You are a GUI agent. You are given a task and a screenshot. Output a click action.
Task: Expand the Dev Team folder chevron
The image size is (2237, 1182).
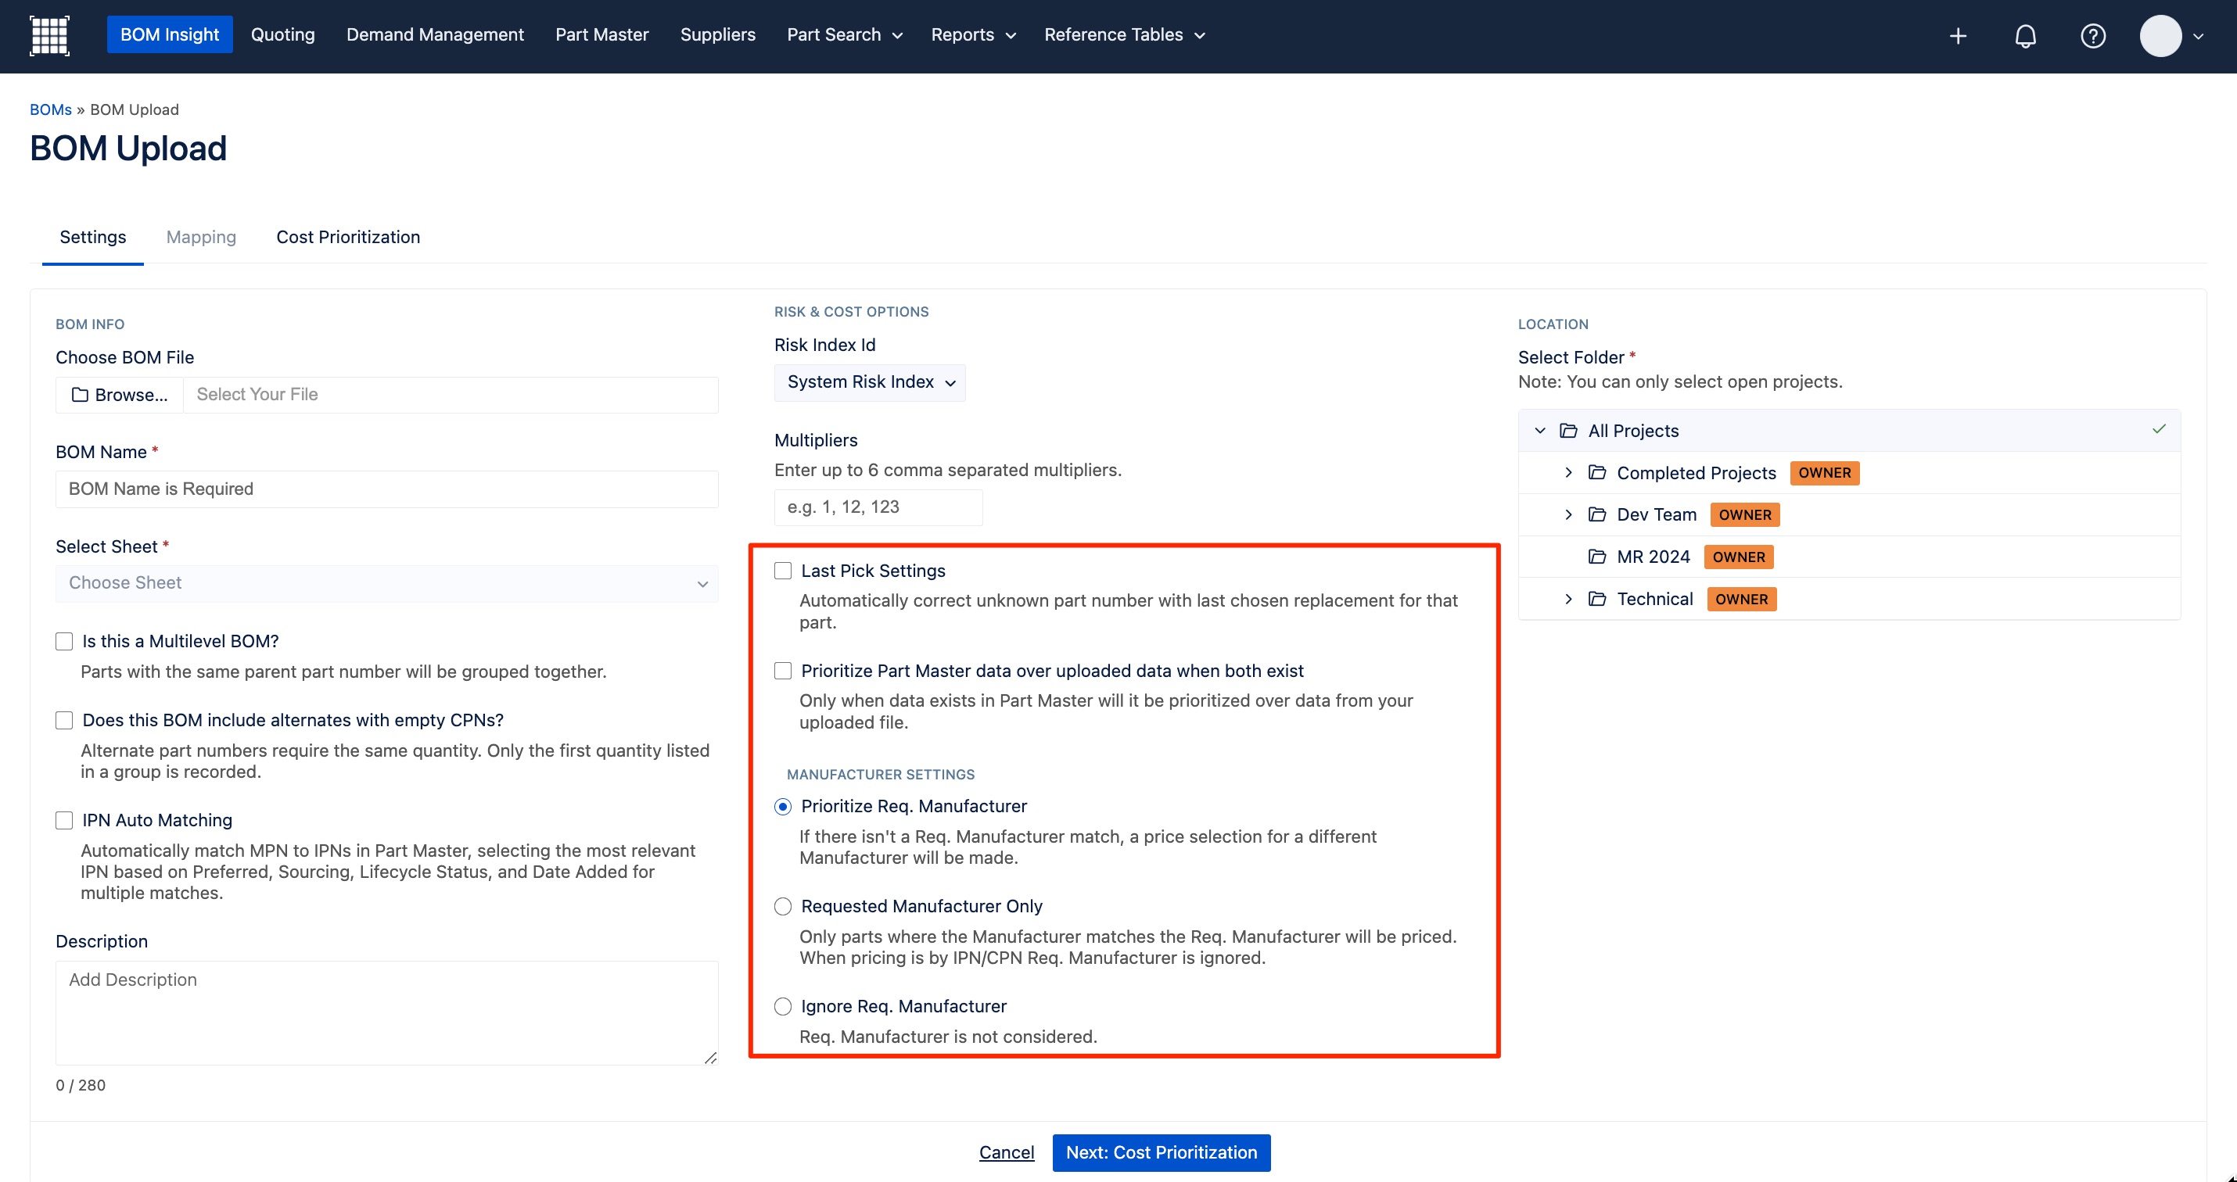pos(1568,514)
